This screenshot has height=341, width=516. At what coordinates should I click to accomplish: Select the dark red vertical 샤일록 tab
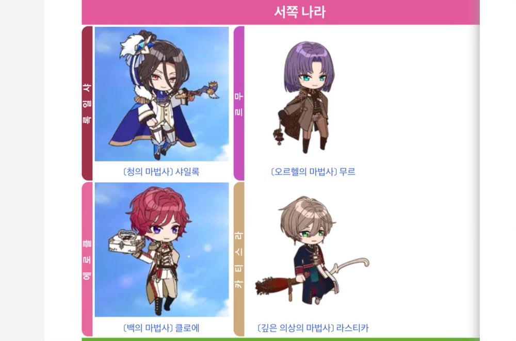pyautogui.click(x=87, y=103)
